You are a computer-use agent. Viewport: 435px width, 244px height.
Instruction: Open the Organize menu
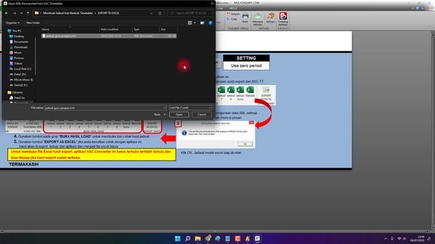tap(13, 22)
